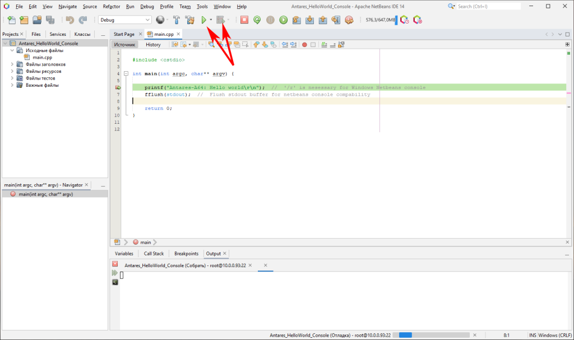Click the Debug Project toolbar icon
The height and width of the screenshot is (340, 574).
tap(220, 20)
